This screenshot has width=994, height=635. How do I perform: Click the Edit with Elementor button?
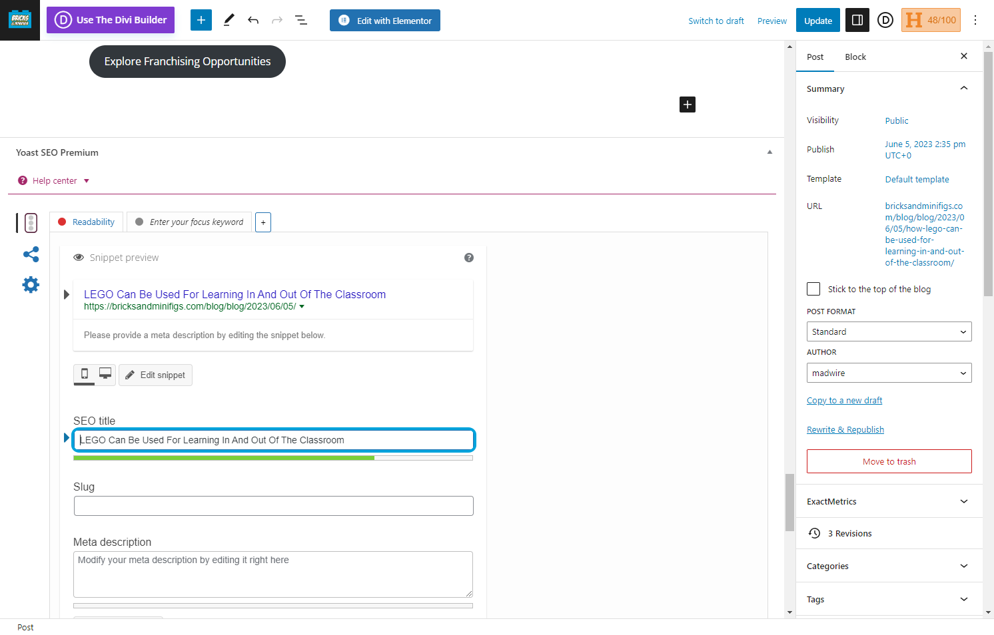tap(385, 20)
